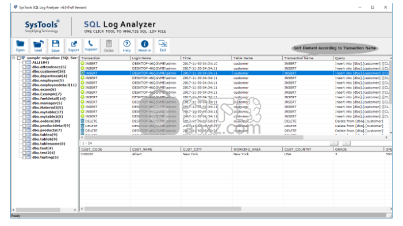This screenshot has height=226, width=403.
Task: Go to the previous results page arrow
Action: pyautogui.click(x=334, y=143)
